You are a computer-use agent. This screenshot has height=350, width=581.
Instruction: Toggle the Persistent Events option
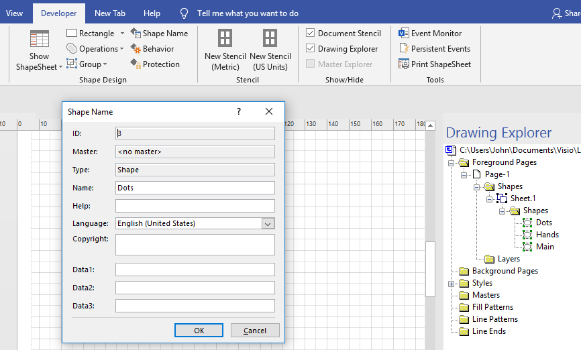(404, 49)
